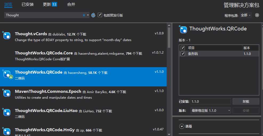Click the detail pane ThoughtWorks.QRCode icon
This screenshot has width=263, height=136.
click(183, 30)
